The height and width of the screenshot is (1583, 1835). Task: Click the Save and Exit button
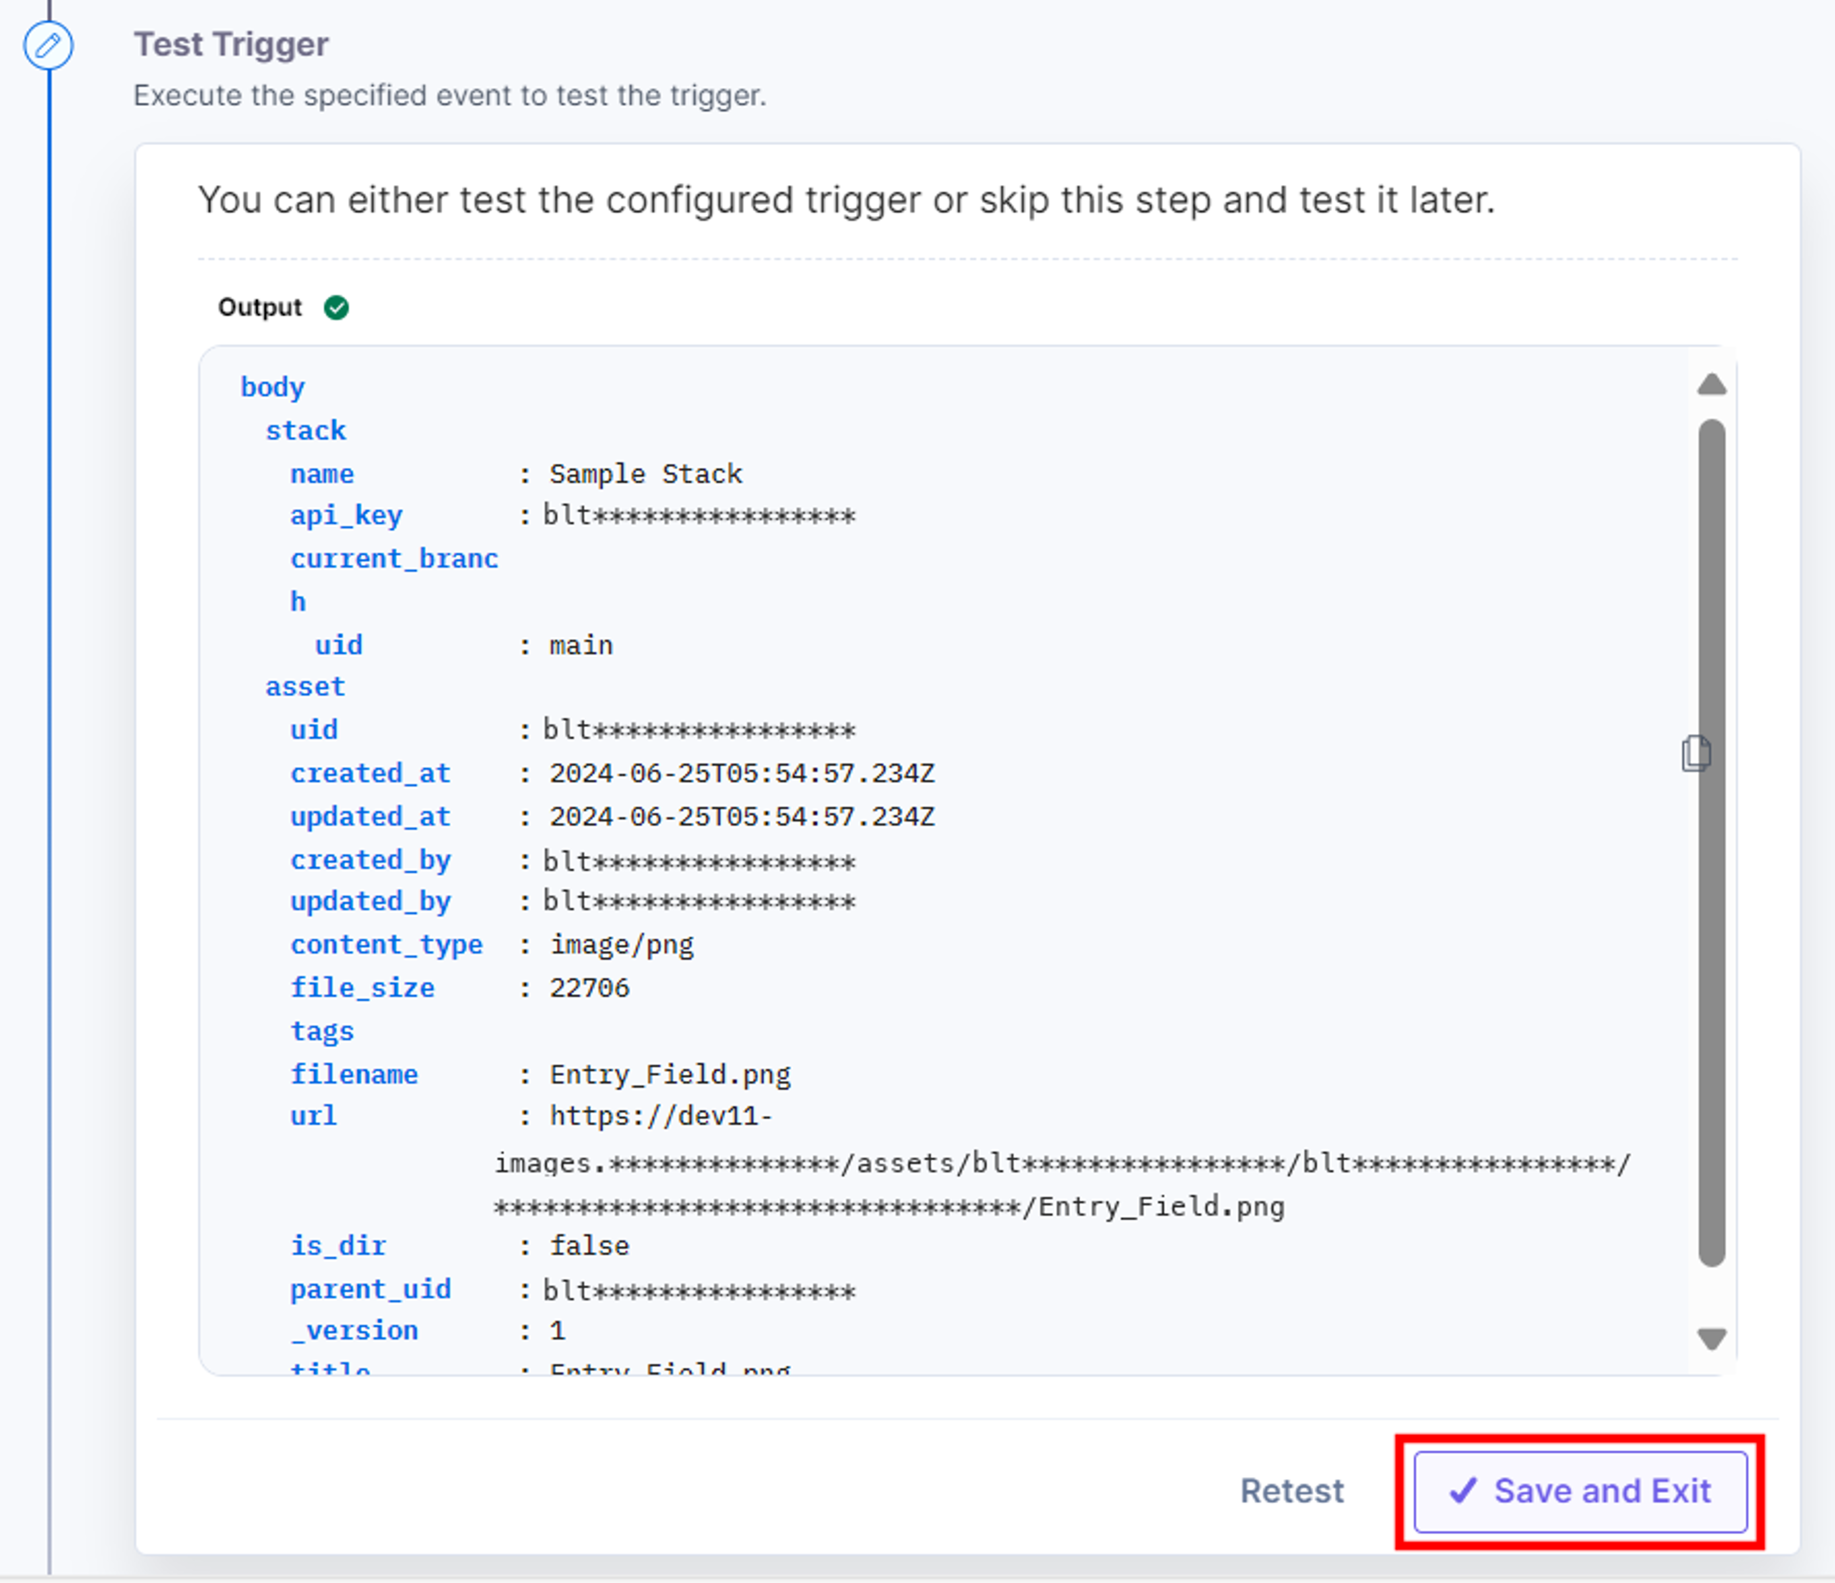coord(1580,1491)
